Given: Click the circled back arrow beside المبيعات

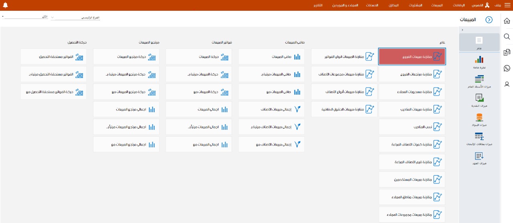Looking at the screenshot, I should 489,20.
